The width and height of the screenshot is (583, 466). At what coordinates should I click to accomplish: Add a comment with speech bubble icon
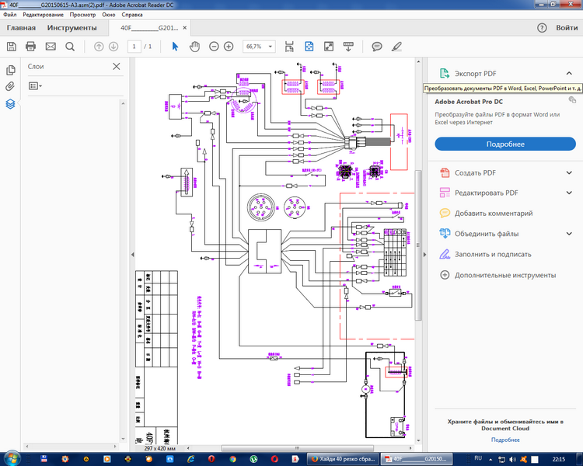(377, 47)
